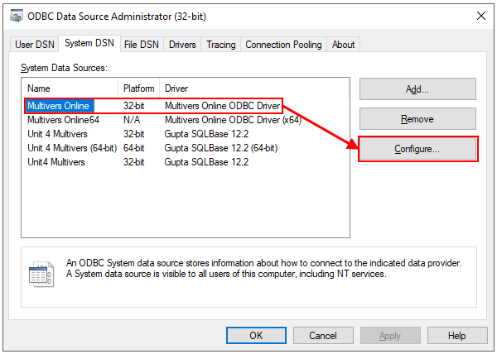This screenshot has width=497, height=354.
Task: Click the Add... button
Action: pos(417,89)
